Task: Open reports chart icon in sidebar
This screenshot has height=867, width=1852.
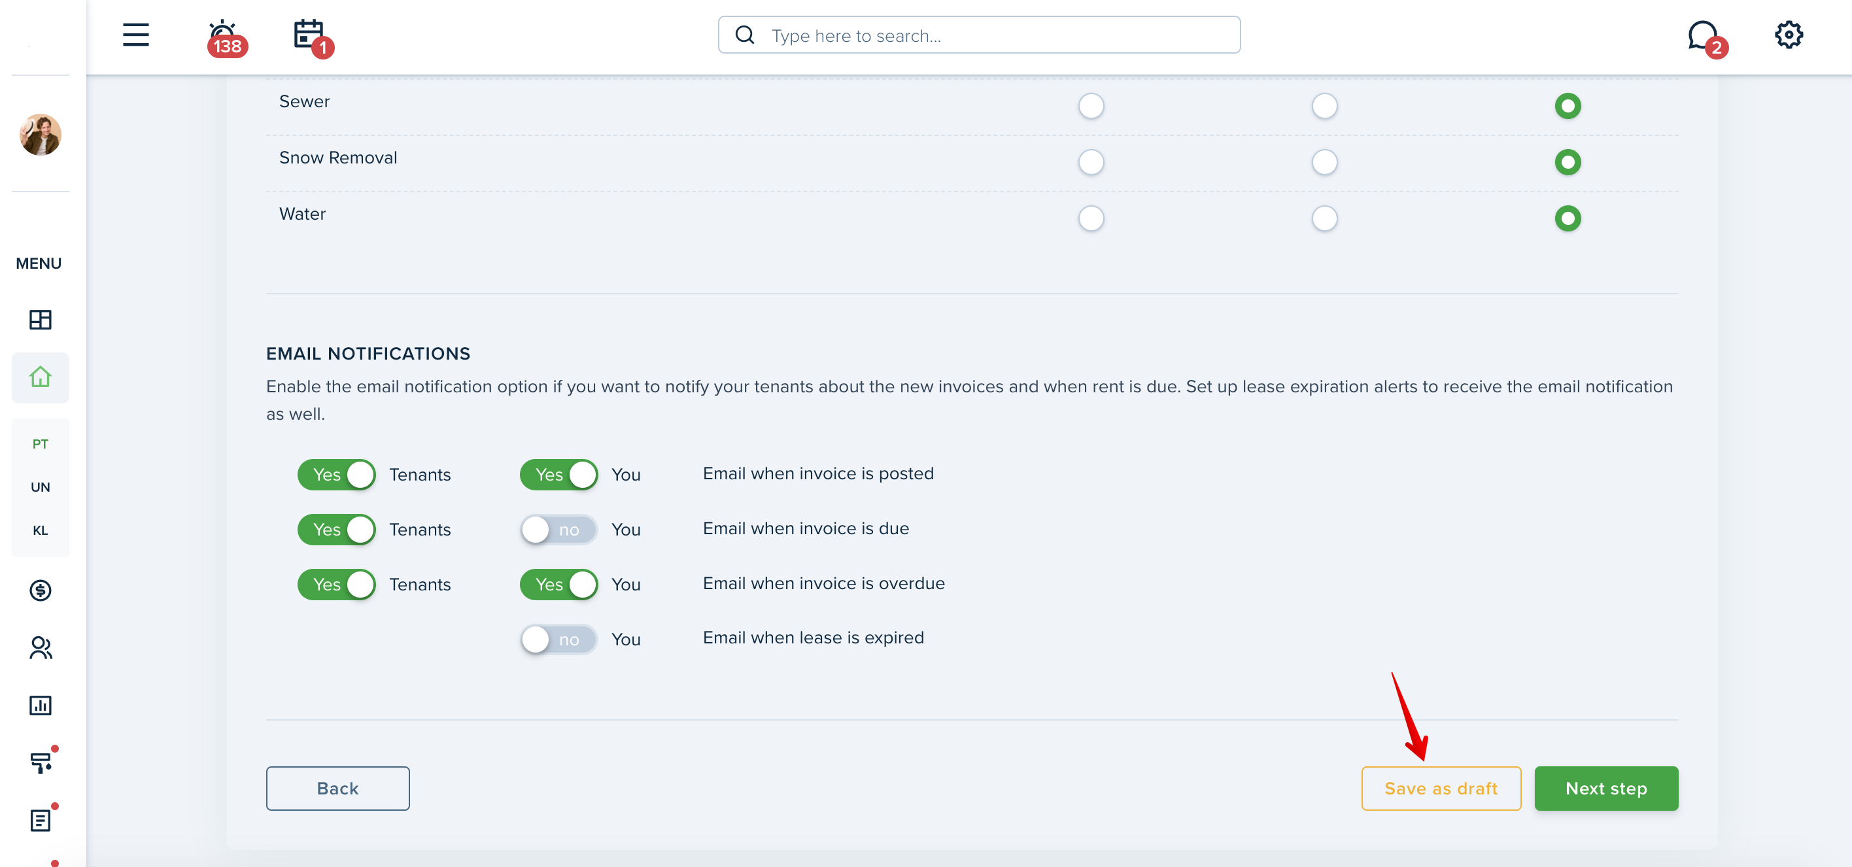Action: coord(41,705)
